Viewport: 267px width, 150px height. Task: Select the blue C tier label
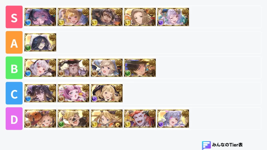coord(14,93)
